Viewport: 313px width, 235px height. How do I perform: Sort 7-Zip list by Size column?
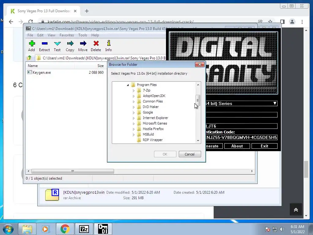(90, 65)
